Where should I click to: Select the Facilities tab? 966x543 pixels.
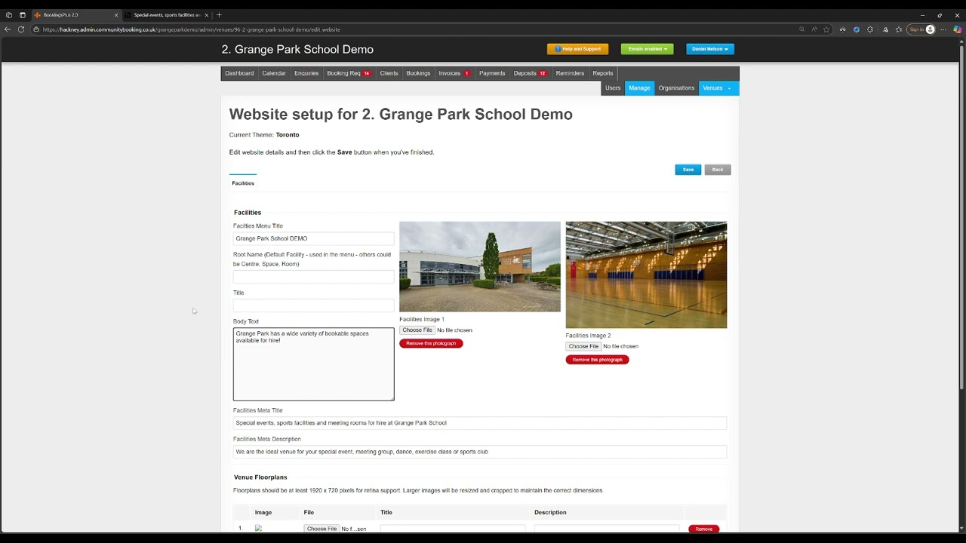point(243,183)
